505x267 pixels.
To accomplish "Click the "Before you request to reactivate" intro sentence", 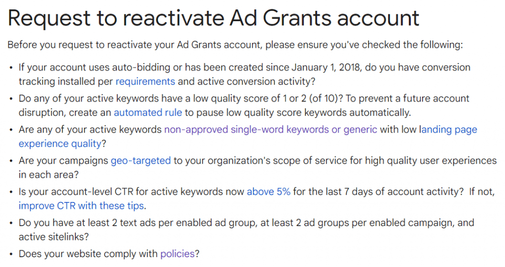I will pos(235,45).
